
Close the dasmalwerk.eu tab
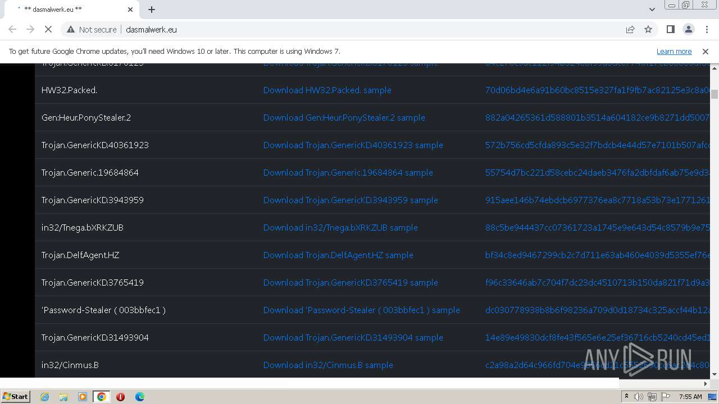click(x=130, y=9)
